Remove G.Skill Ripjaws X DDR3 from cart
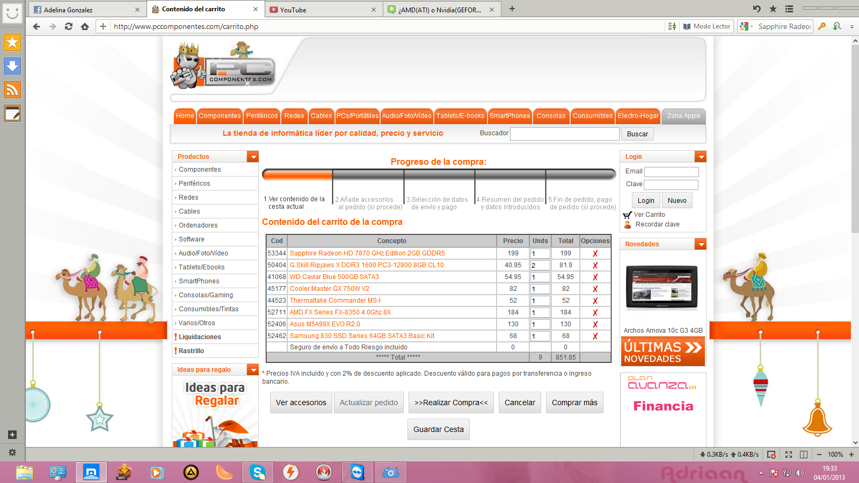This screenshot has width=859, height=483. point(595,266)
